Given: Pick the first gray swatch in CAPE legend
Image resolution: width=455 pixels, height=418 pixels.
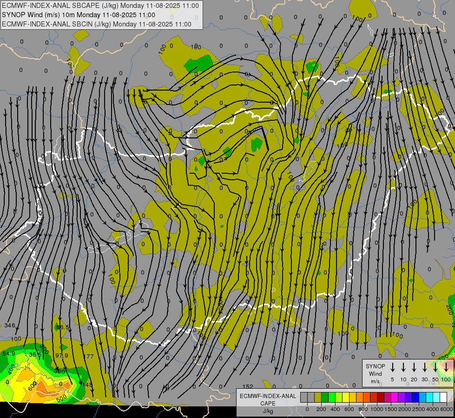Looking at the screenshot, I should [x=304, y=398].
